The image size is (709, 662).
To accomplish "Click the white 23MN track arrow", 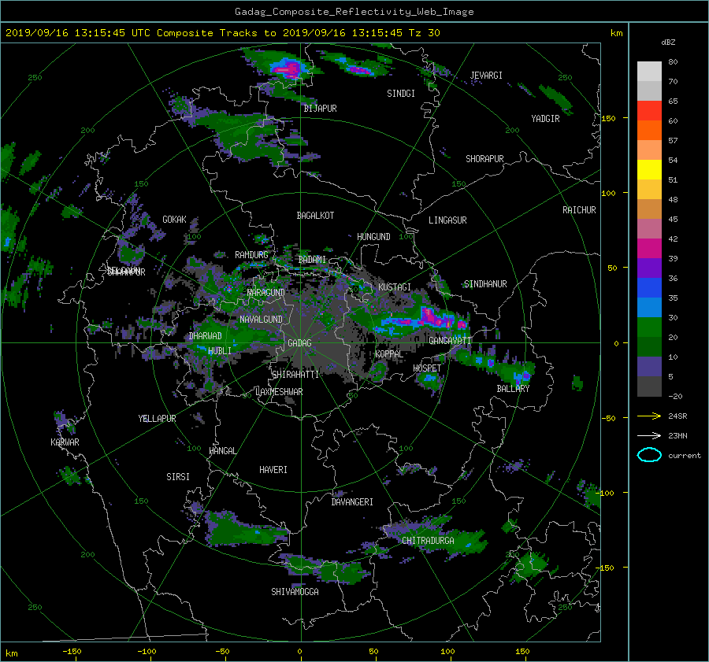I will [649, 435].
